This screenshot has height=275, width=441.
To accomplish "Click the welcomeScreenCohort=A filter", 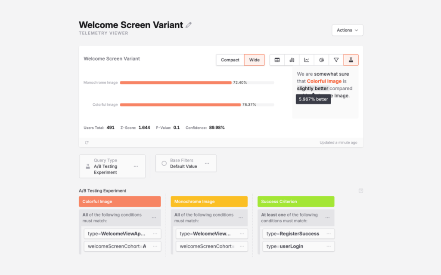I will pyautogui.click(x=122, y=246).
